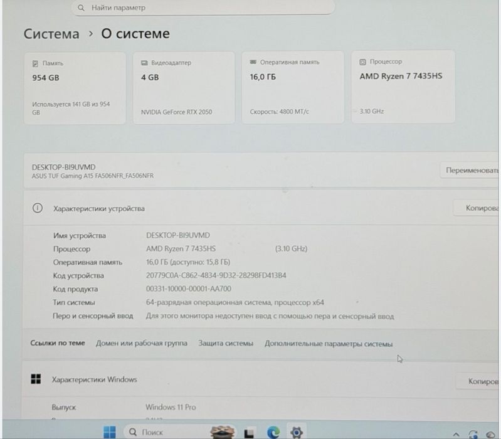Viewport: 501px width, 439px height.
Task: Select the device name 'DESKTOP-BI9UVMD' value
Action: click(178, 235)
